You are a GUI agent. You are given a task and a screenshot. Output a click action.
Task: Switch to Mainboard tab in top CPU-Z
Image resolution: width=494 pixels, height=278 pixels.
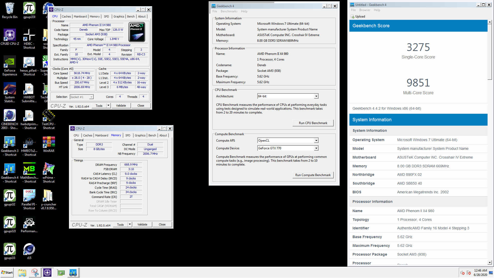pos(80,16)
